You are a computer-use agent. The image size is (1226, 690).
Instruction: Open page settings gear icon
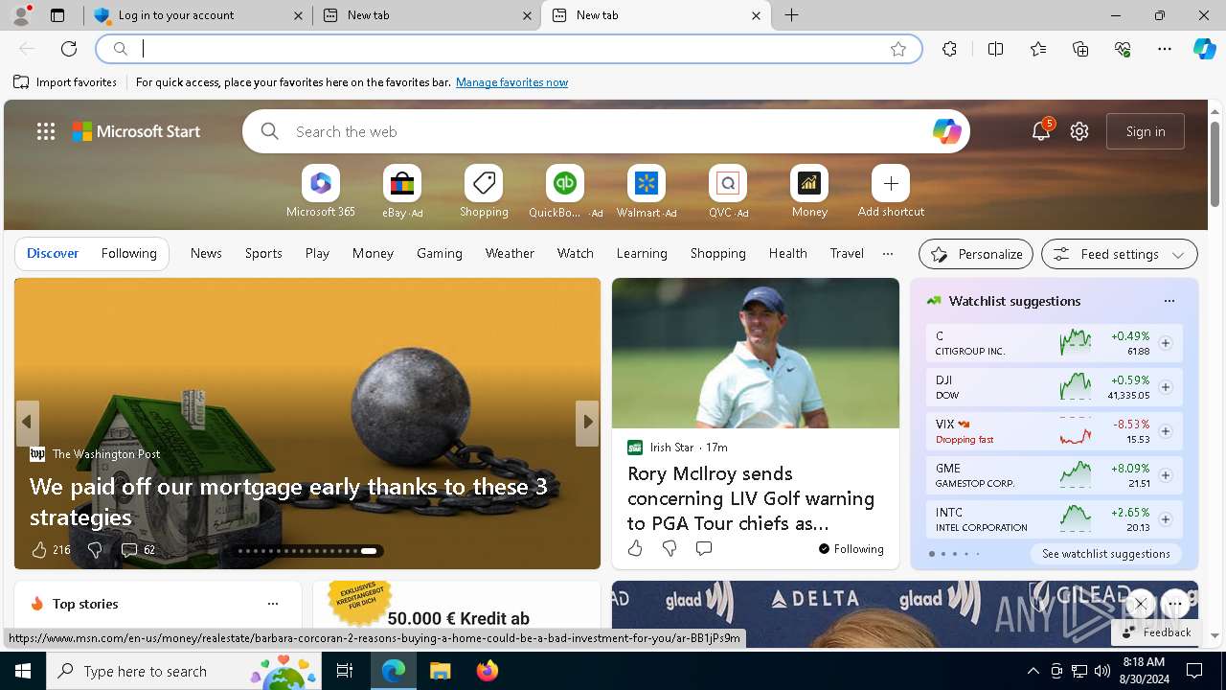point(1079,131)
